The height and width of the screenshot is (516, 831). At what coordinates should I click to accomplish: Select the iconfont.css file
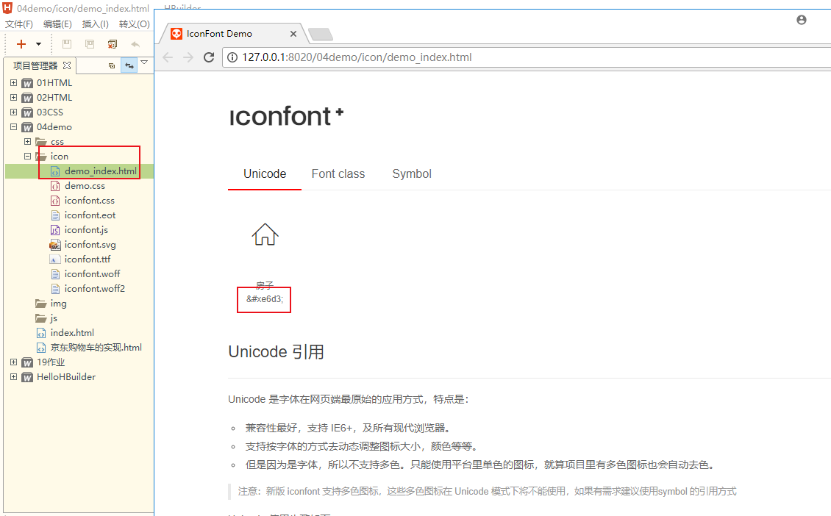click(x=90, y=200)
